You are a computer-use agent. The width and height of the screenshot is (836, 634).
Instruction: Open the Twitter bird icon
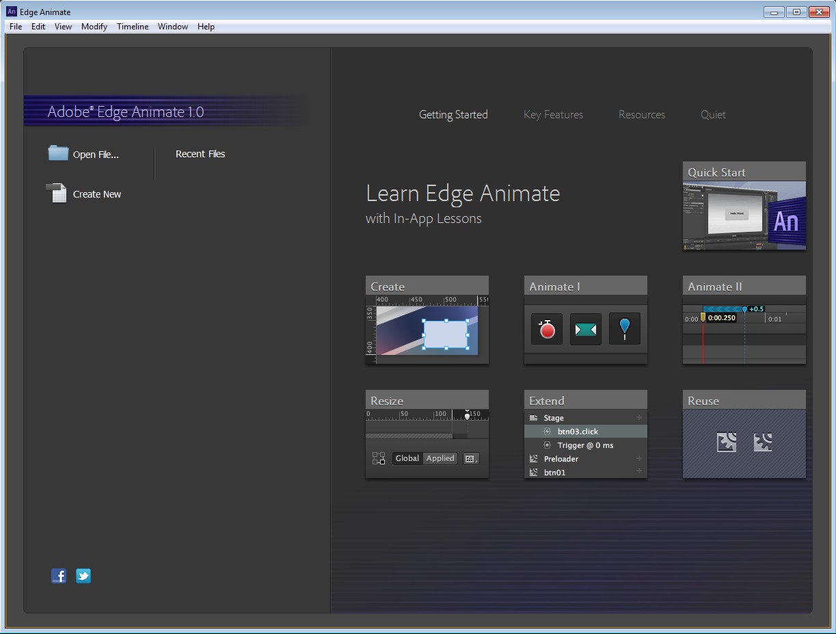pos(83,576)
